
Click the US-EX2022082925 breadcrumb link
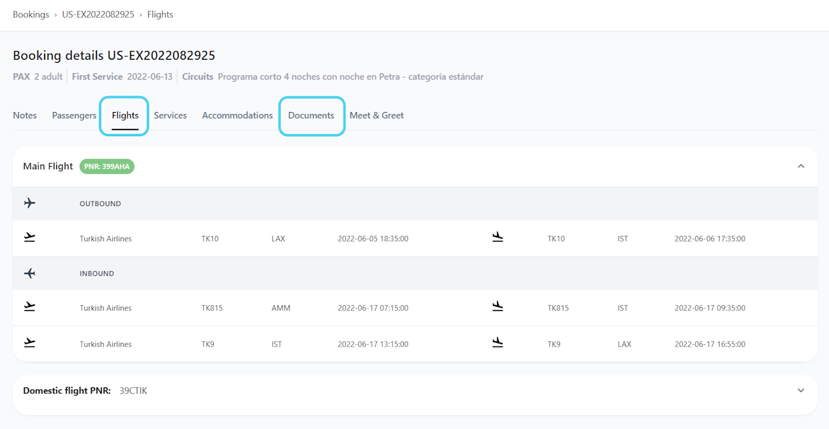(x=98, y=14)
